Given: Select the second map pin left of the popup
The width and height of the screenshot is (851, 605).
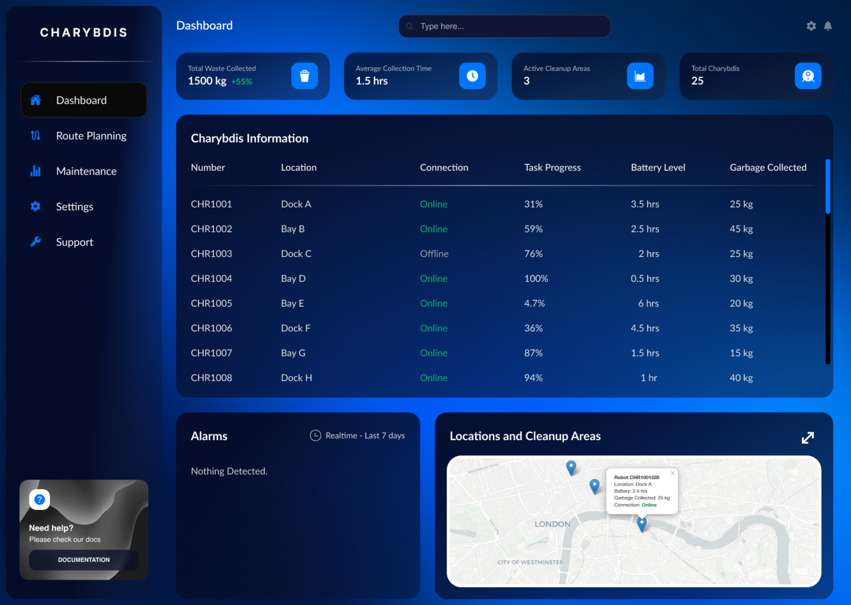Looking at the screenshot, I should click(x=594, y=487).
